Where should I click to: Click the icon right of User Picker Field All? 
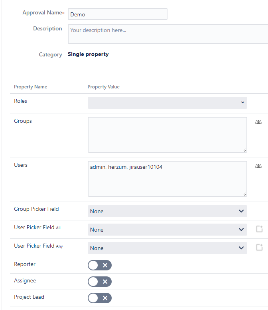click(259, 229)
